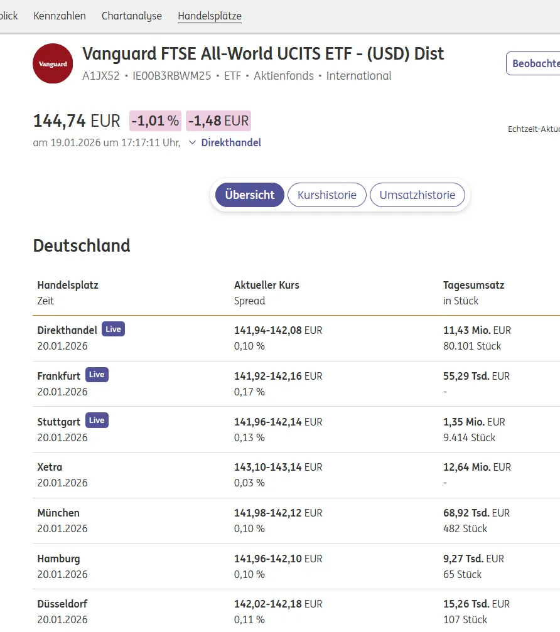Click the Aktueller Kurs column header

point(266,285)
